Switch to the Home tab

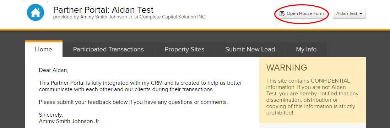(44, 49)
